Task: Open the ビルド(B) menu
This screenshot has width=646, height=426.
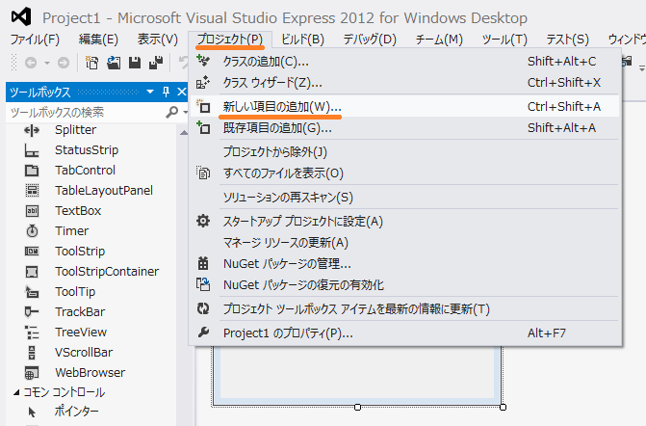Action: [302, 40]
